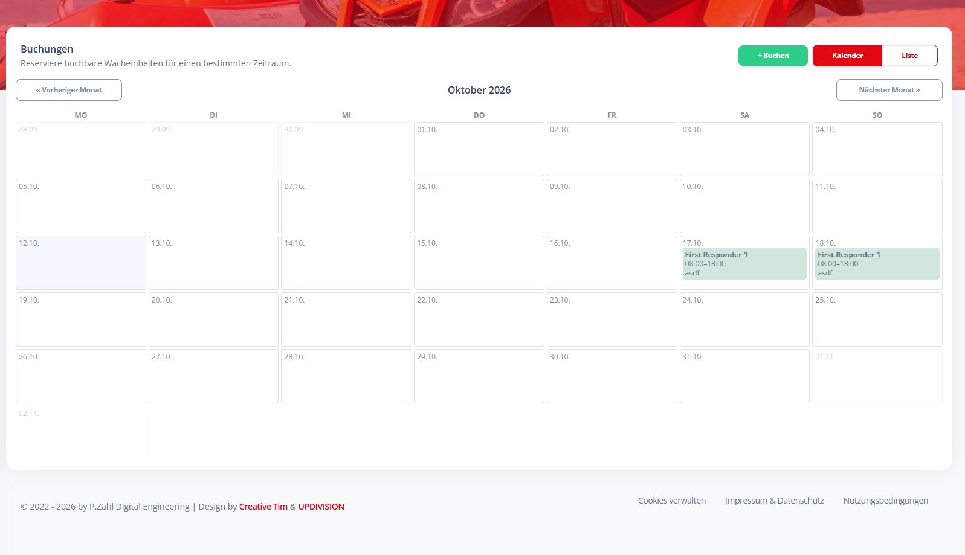Select the highlighted 12.10. day cell
This screenshot has width=965, height=555.
[81, 263]
